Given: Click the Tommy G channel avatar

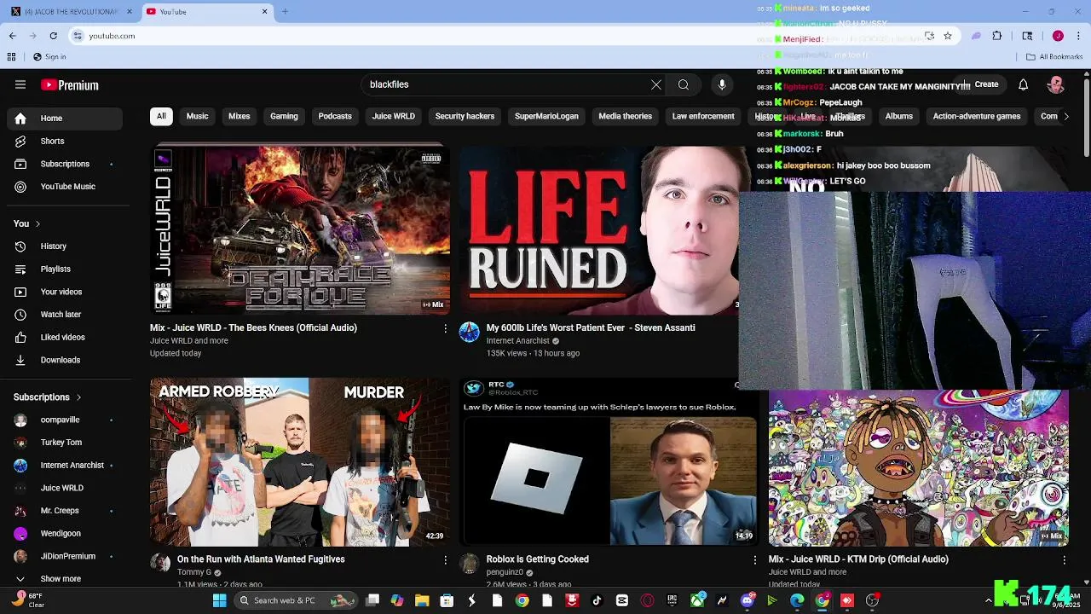Looking at the screenshot, I should pos(160,564).
